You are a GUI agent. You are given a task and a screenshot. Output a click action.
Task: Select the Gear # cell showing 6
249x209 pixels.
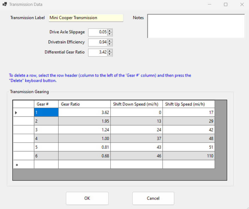coord(46,156)
